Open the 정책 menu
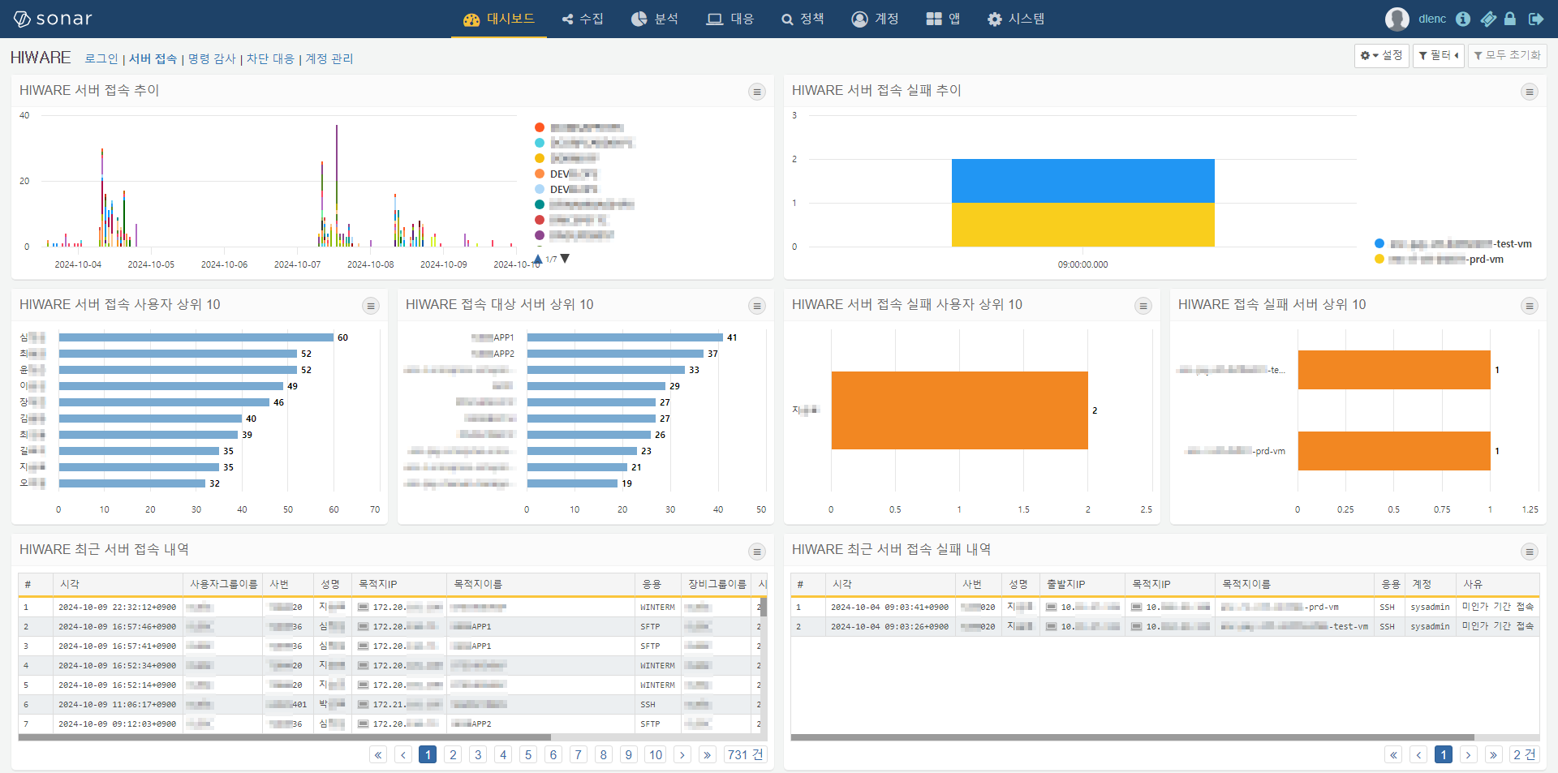The width and height of the screenshot is (1558, 773). (803, 19)
